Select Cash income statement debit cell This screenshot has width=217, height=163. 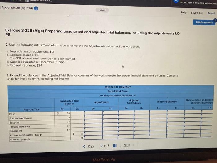point(158,112)
